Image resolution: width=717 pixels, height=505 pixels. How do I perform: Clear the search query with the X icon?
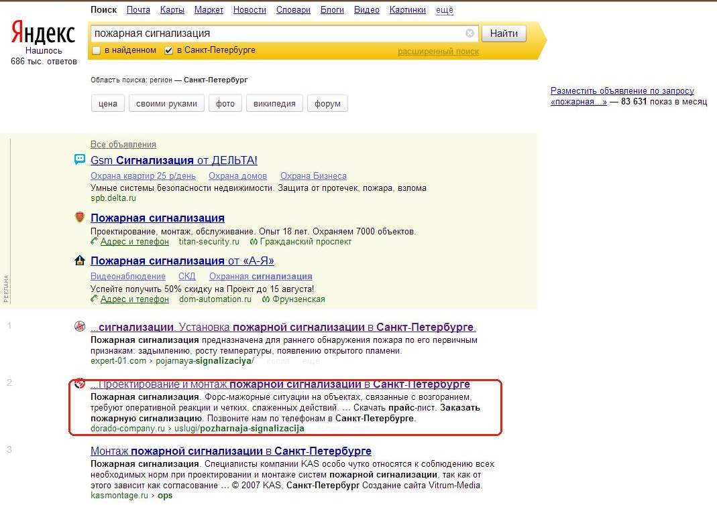coord(470,33)
